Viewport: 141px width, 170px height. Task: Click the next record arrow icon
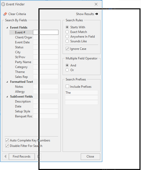[38, 157]
